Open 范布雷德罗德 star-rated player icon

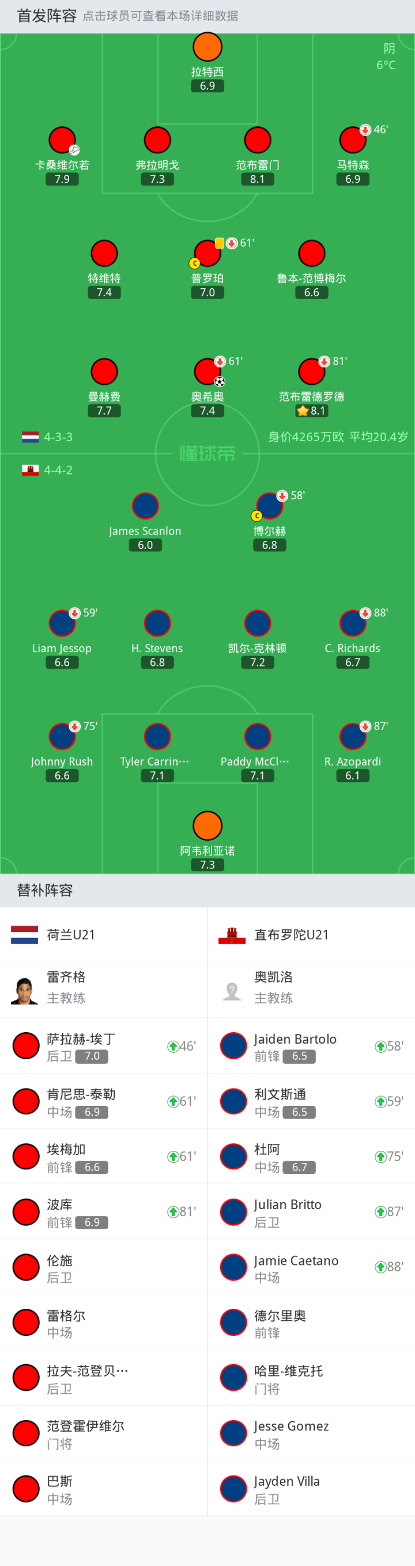[x=312, y=371]
